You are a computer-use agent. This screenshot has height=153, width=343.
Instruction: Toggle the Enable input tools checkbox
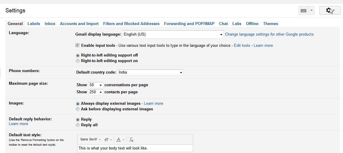[x=77, y=45]
